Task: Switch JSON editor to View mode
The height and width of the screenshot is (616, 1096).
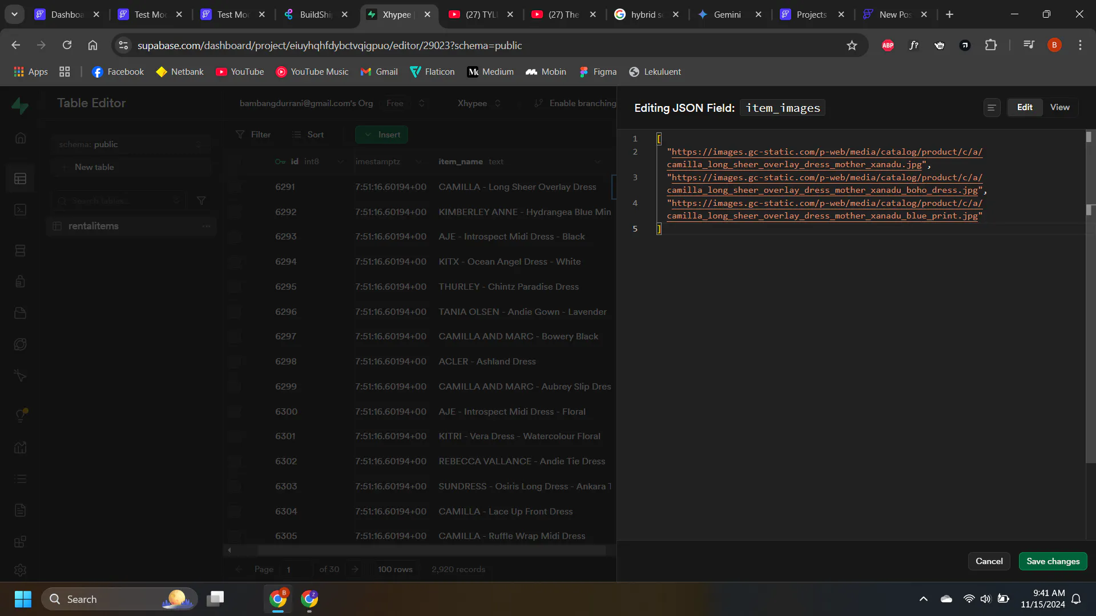Action: click(1059, 107)
